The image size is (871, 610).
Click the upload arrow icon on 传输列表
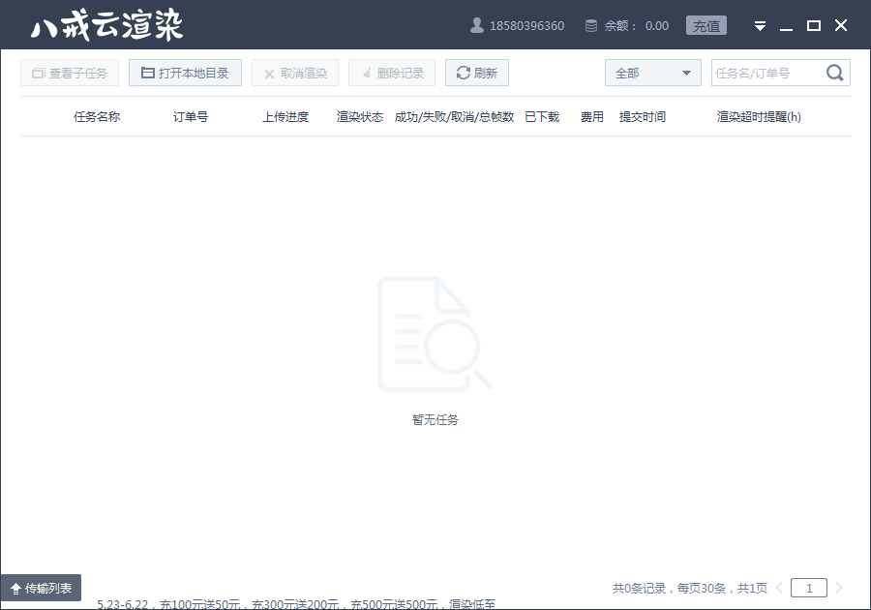tap(16, 587)
